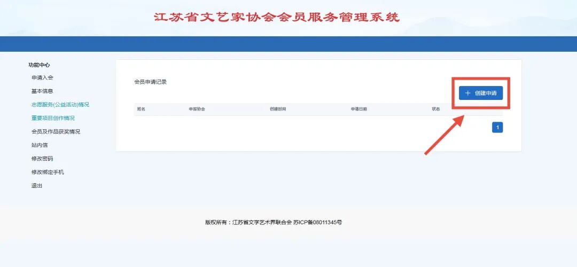Viewport: 577px width, 267px height.
Task: Click the plus icon in 创建申请 button
Action: click(x=468, y=93)
